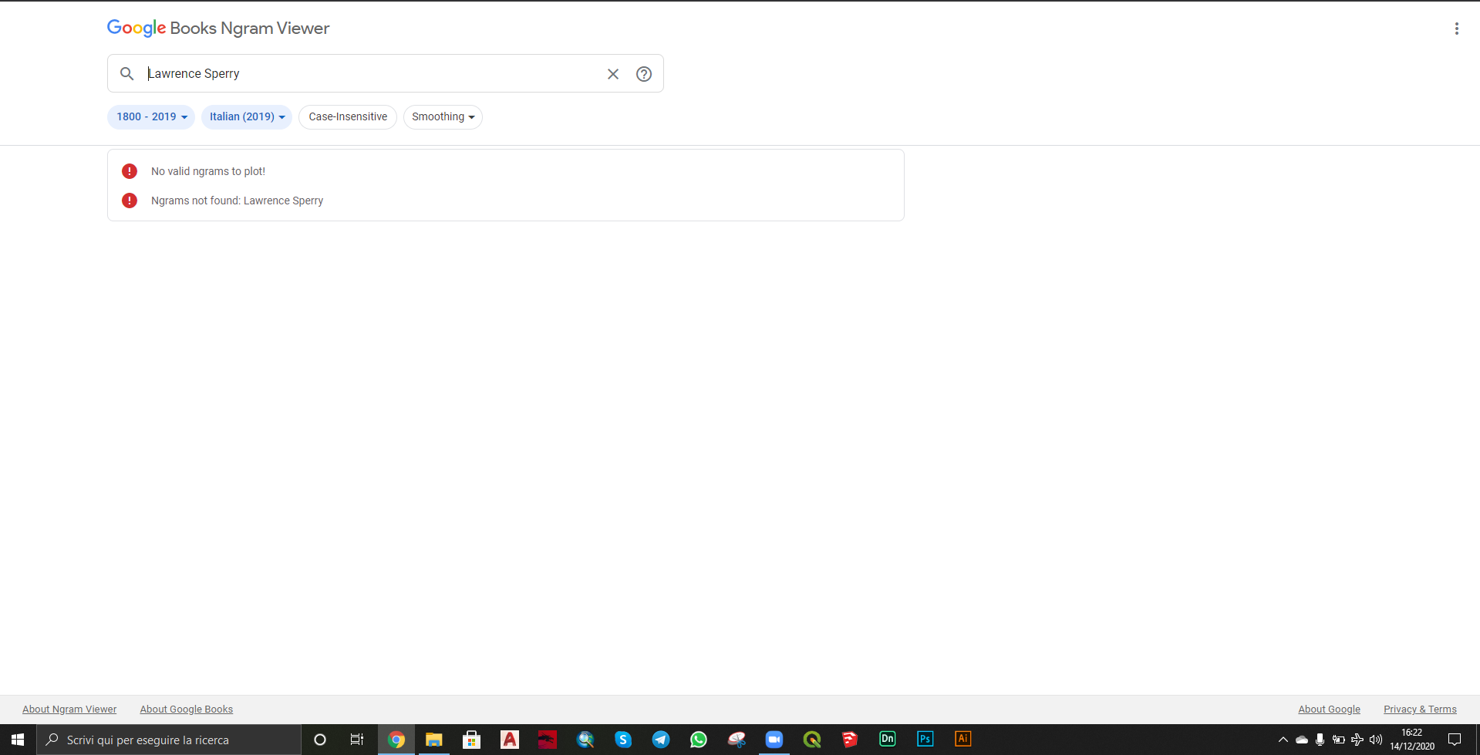Launch AutoCAD from taskbar

point(510,740)
